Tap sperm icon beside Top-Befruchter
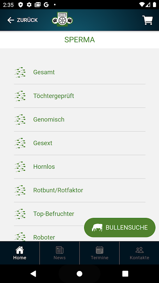Viewport: 159px width, 283px height. [x=20, y=214]
